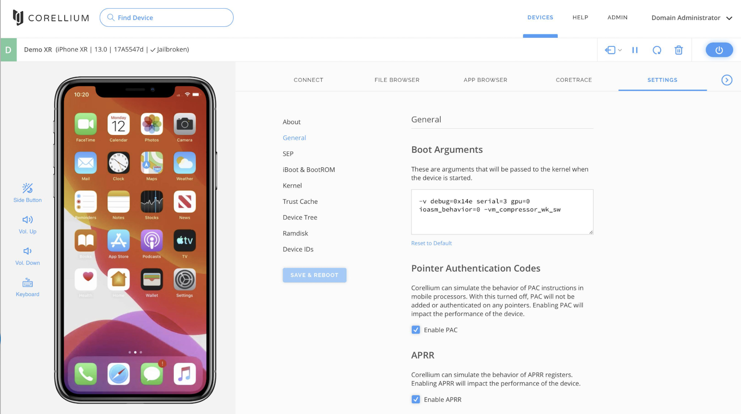741x414 pixels.
Task: Click the Boot Arguments input field
Action: click(x=502, y=212)
